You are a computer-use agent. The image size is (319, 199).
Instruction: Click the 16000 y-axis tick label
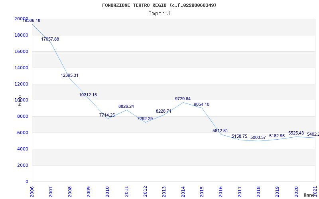coord(22,51)
